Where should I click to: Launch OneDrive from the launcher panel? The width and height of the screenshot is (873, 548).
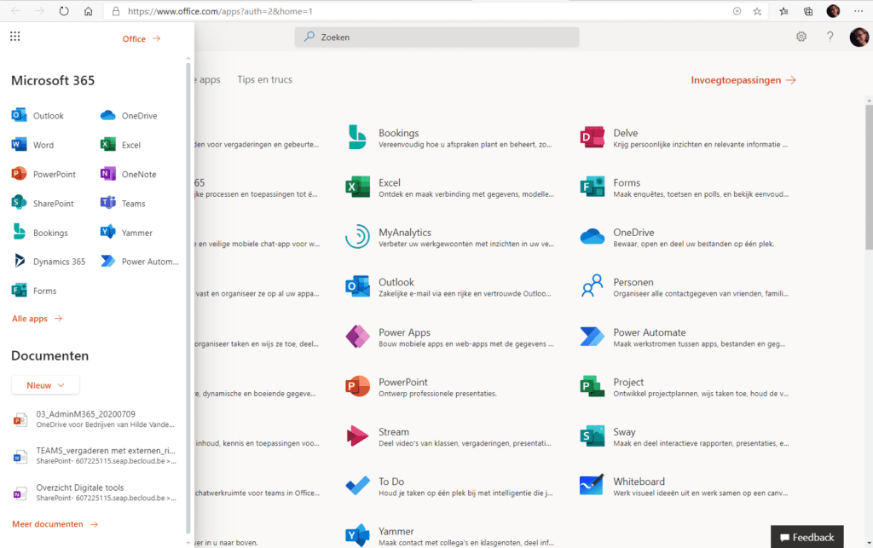click(x=129, y=116)
